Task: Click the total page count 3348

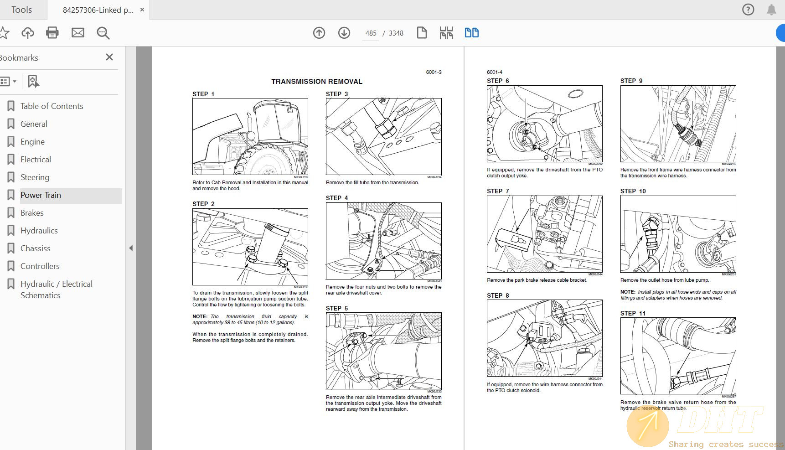Action: click(x=396, y=33)
